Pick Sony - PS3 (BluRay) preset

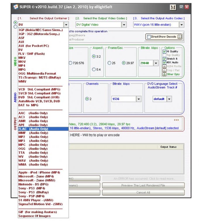click(43, 192)
